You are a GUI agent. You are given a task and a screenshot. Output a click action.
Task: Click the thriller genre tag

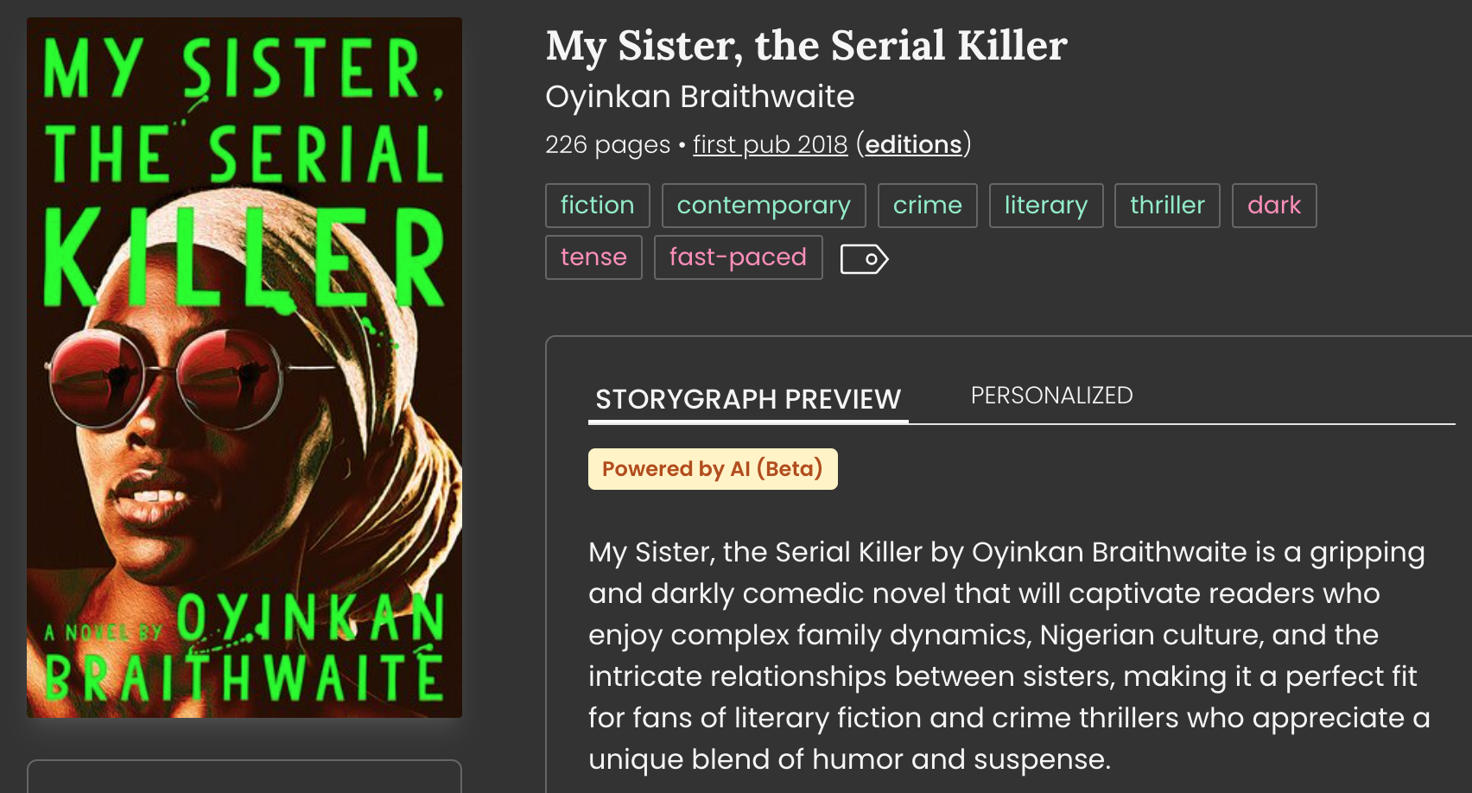point(1166,206)
